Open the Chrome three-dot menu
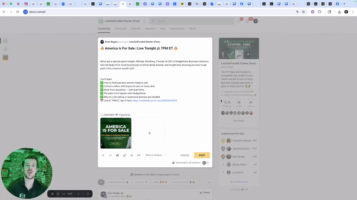 (353, 12)
